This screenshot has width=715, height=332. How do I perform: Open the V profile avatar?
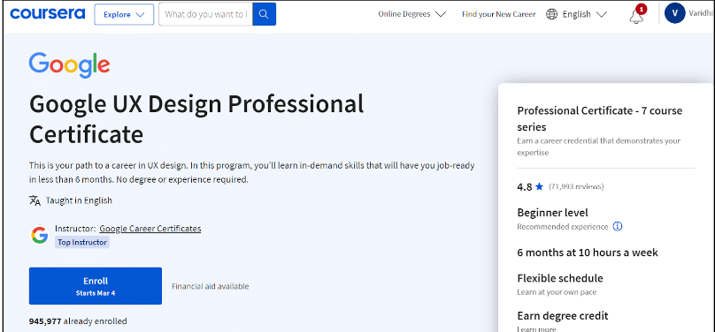(x=675, y=13)
